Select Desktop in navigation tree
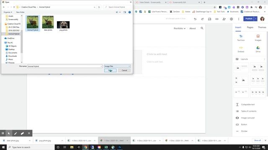Image resolution: width=268 pixels, height=150 pixels. (x=10, y=49)
